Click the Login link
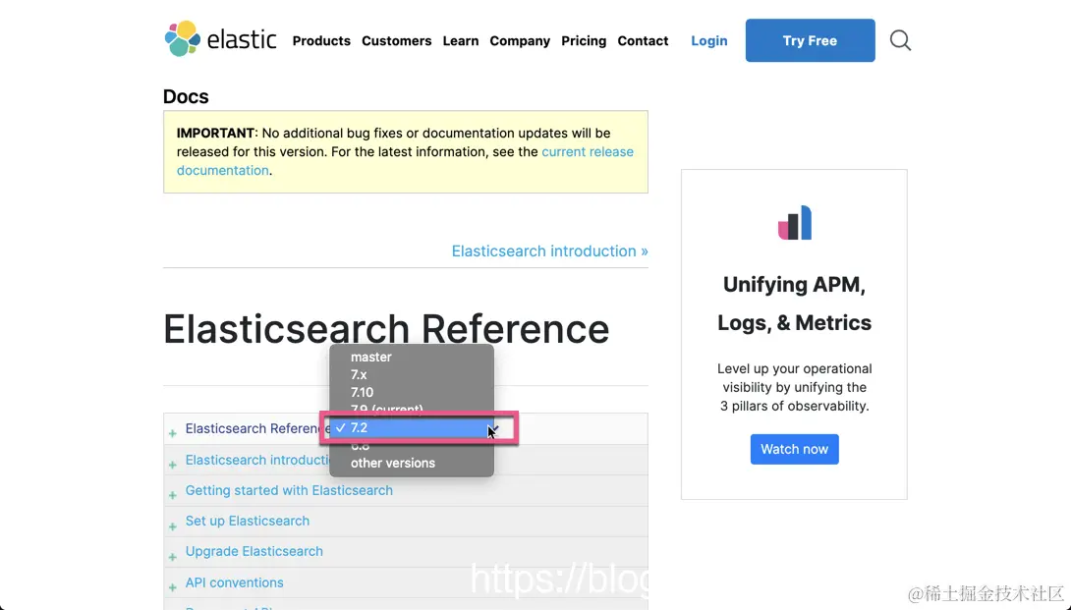 (709, 41)
